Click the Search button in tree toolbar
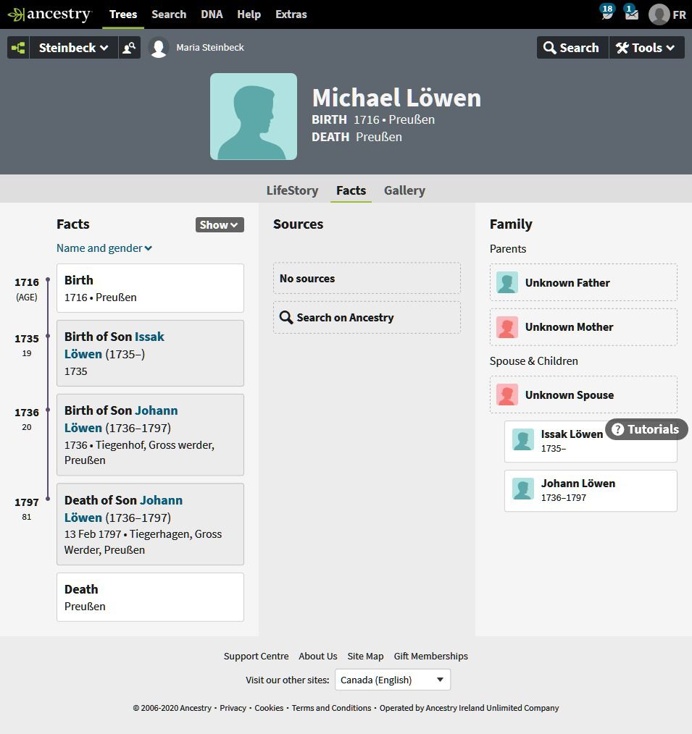 [x=572, y=48]
